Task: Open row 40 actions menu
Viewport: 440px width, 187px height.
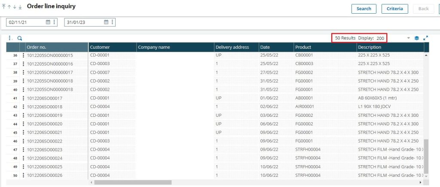Action: (23, 90)
